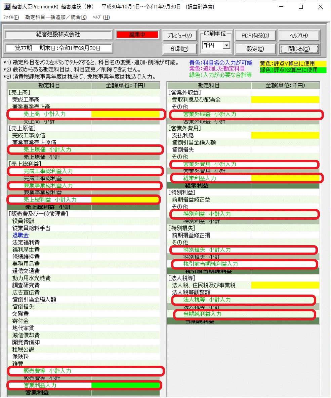Click the 当期純利益入力 row
The height and width of the screenshot is (398, 331).
[243, 314]
